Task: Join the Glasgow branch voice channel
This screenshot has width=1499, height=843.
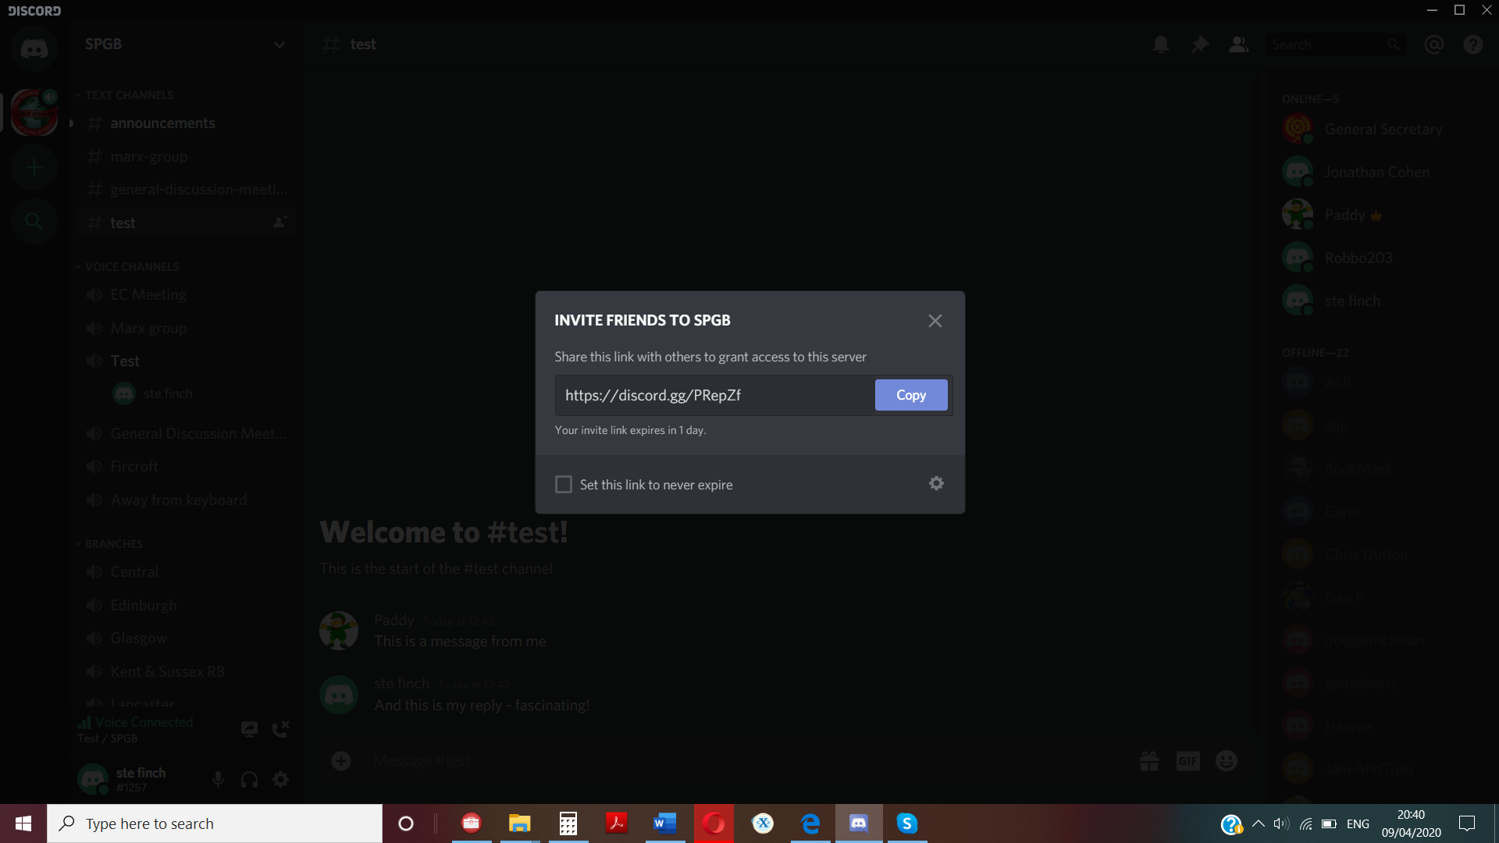Action: click(x=185, y=638)
